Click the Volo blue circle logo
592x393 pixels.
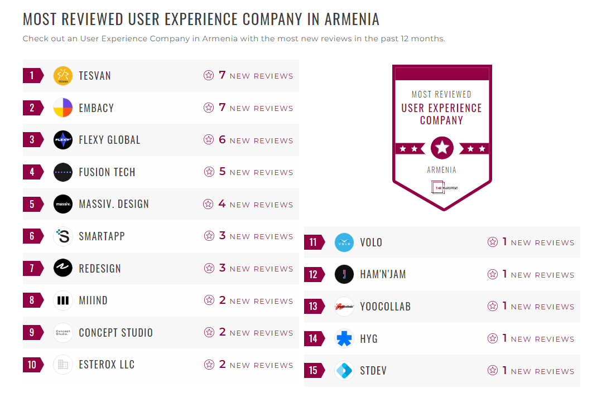click(344, 242)
